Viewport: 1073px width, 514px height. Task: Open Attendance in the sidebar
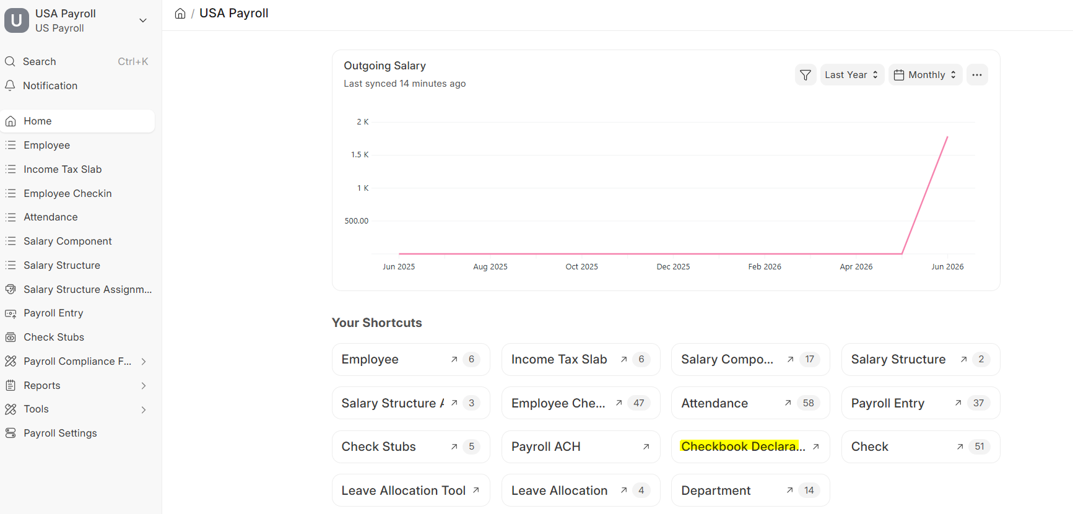point(77,217)
